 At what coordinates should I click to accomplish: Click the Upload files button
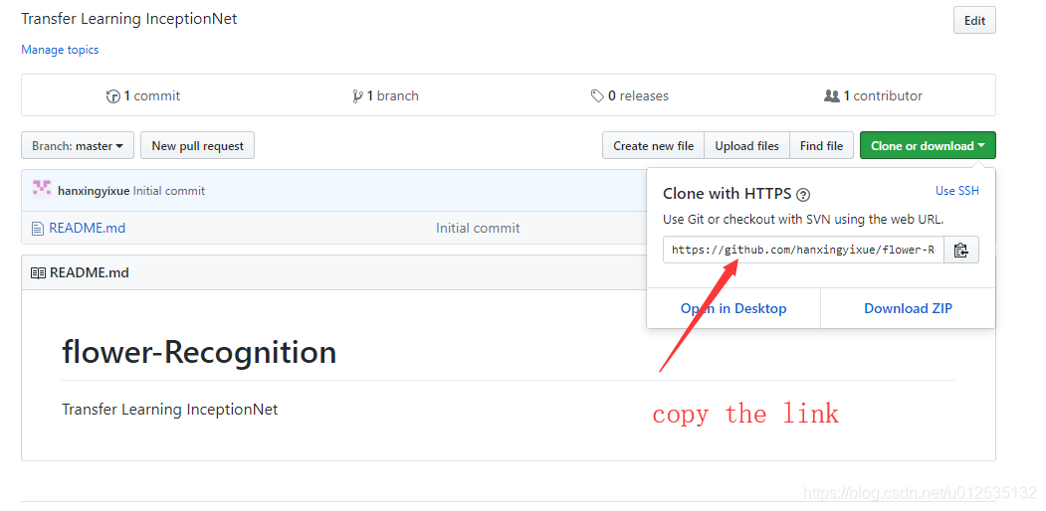coord(747,145)
